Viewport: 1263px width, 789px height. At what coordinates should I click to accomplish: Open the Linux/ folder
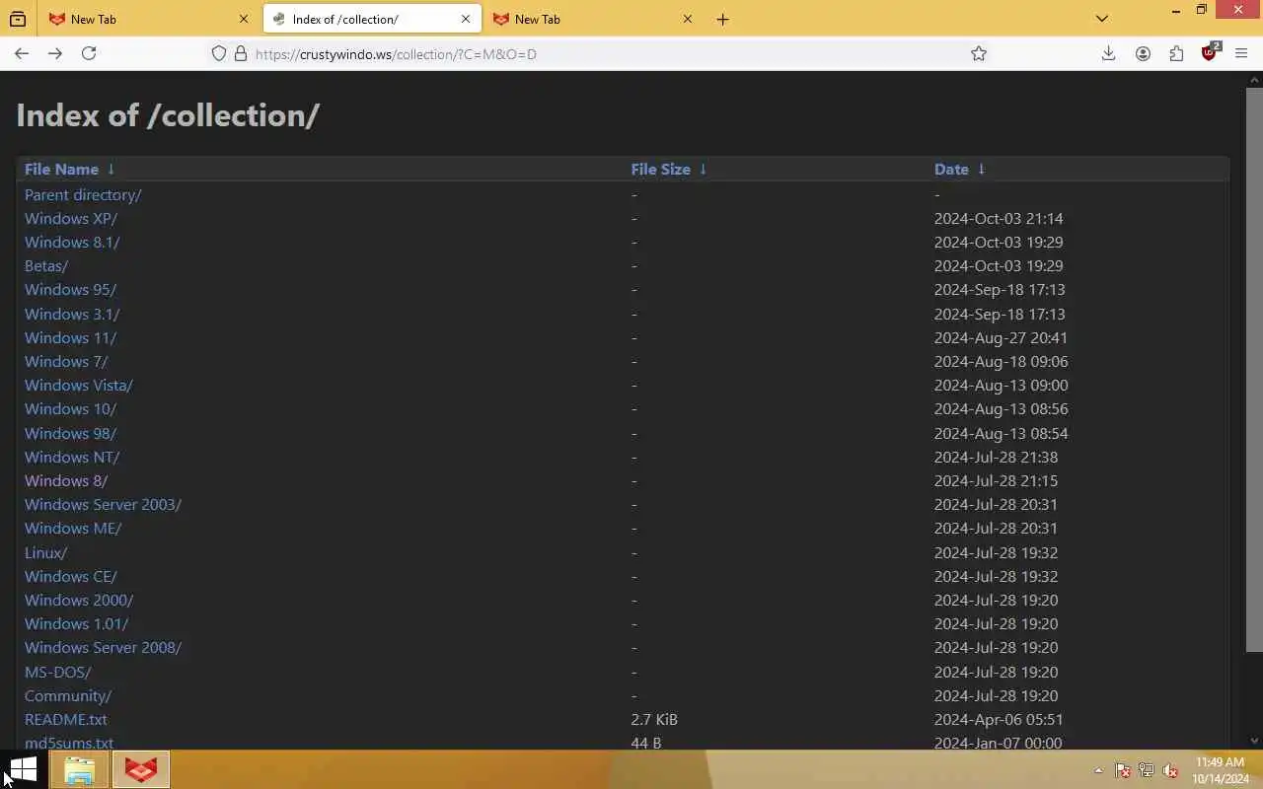click(x=46, y=553)
